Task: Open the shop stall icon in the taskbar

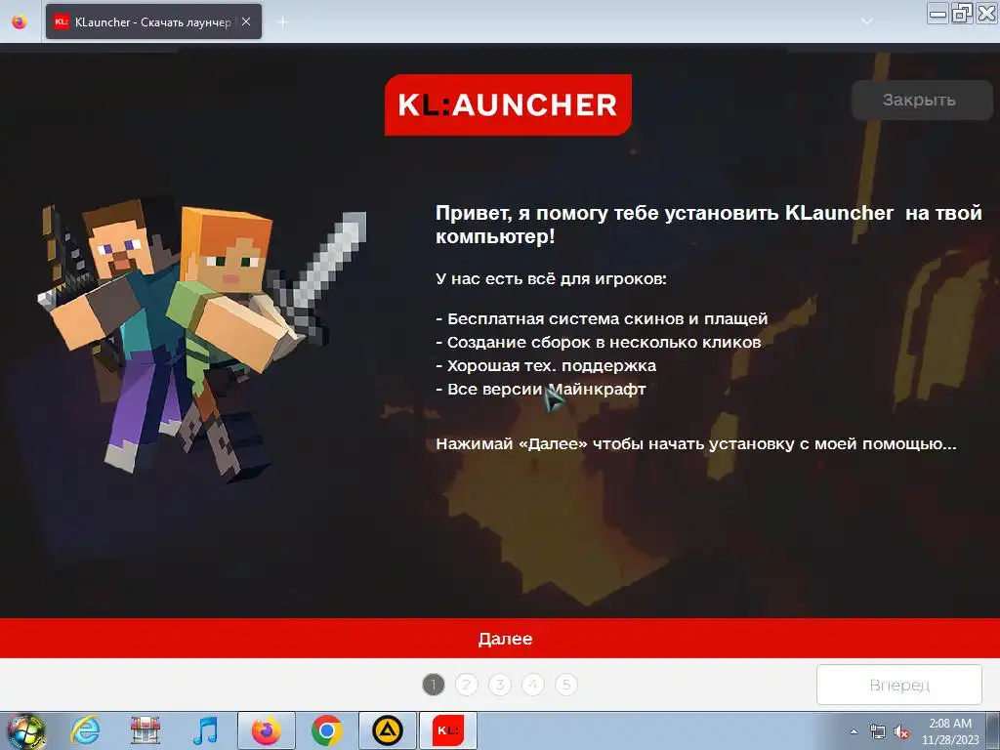Action: coord(145,730)
